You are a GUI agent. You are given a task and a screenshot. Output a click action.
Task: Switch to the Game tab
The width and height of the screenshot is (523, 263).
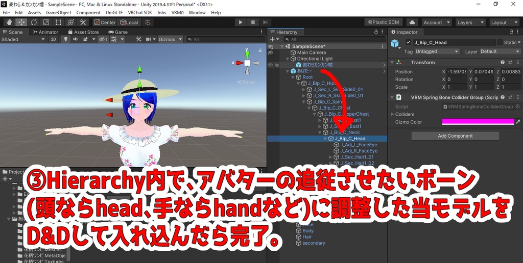(x=118, y=32)
